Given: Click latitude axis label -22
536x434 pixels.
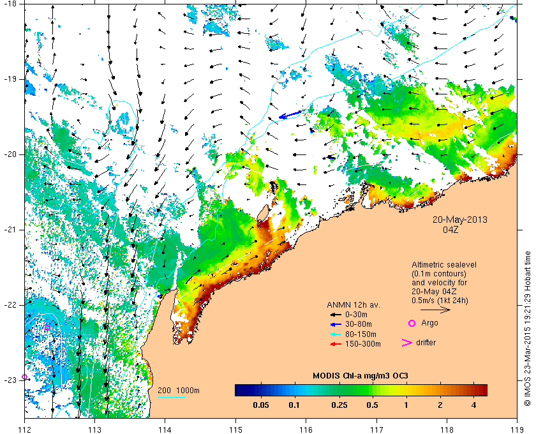Looking at the screenshot, I should (10, 304).
